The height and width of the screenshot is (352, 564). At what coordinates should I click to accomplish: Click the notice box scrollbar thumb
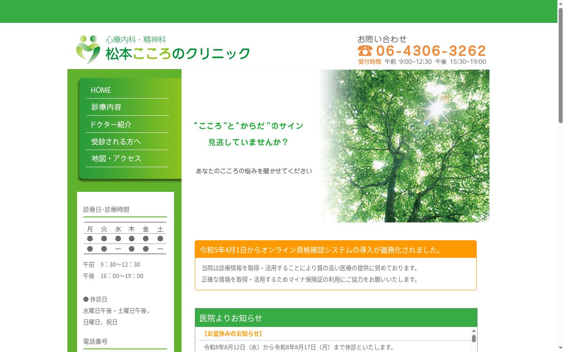coord(474,338)
